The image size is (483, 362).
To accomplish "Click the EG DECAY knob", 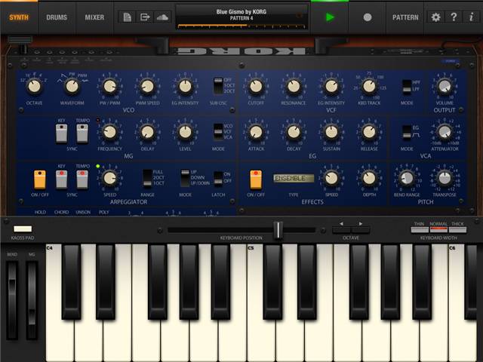I will tap(294, 132).
